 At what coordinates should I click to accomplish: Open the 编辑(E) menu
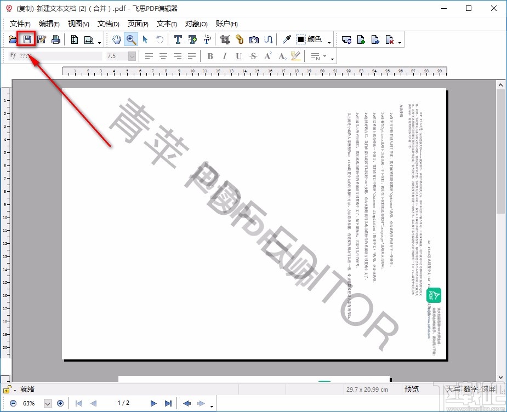point(49,24)
